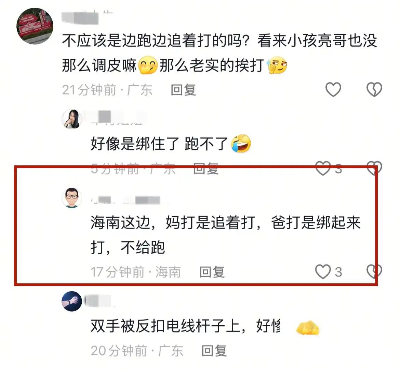Reply to the 21分钟前 Guangdong comment
Viewport: 400px width, 370px height.
[x=183, y=90]
